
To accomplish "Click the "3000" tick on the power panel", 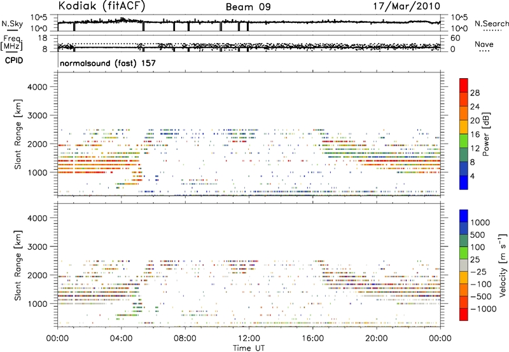I will pyautogui.click(x=38, y=116).
